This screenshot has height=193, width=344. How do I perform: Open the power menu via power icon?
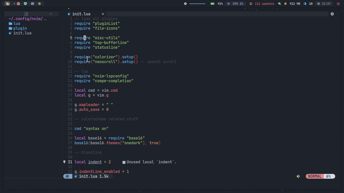(x=338, y=4)
